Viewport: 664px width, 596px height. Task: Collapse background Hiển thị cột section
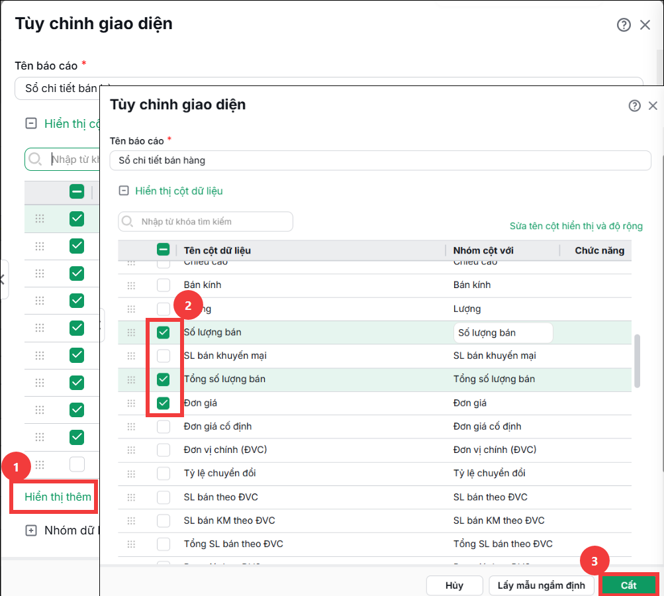pyautogui.click(x=31, y=123)
